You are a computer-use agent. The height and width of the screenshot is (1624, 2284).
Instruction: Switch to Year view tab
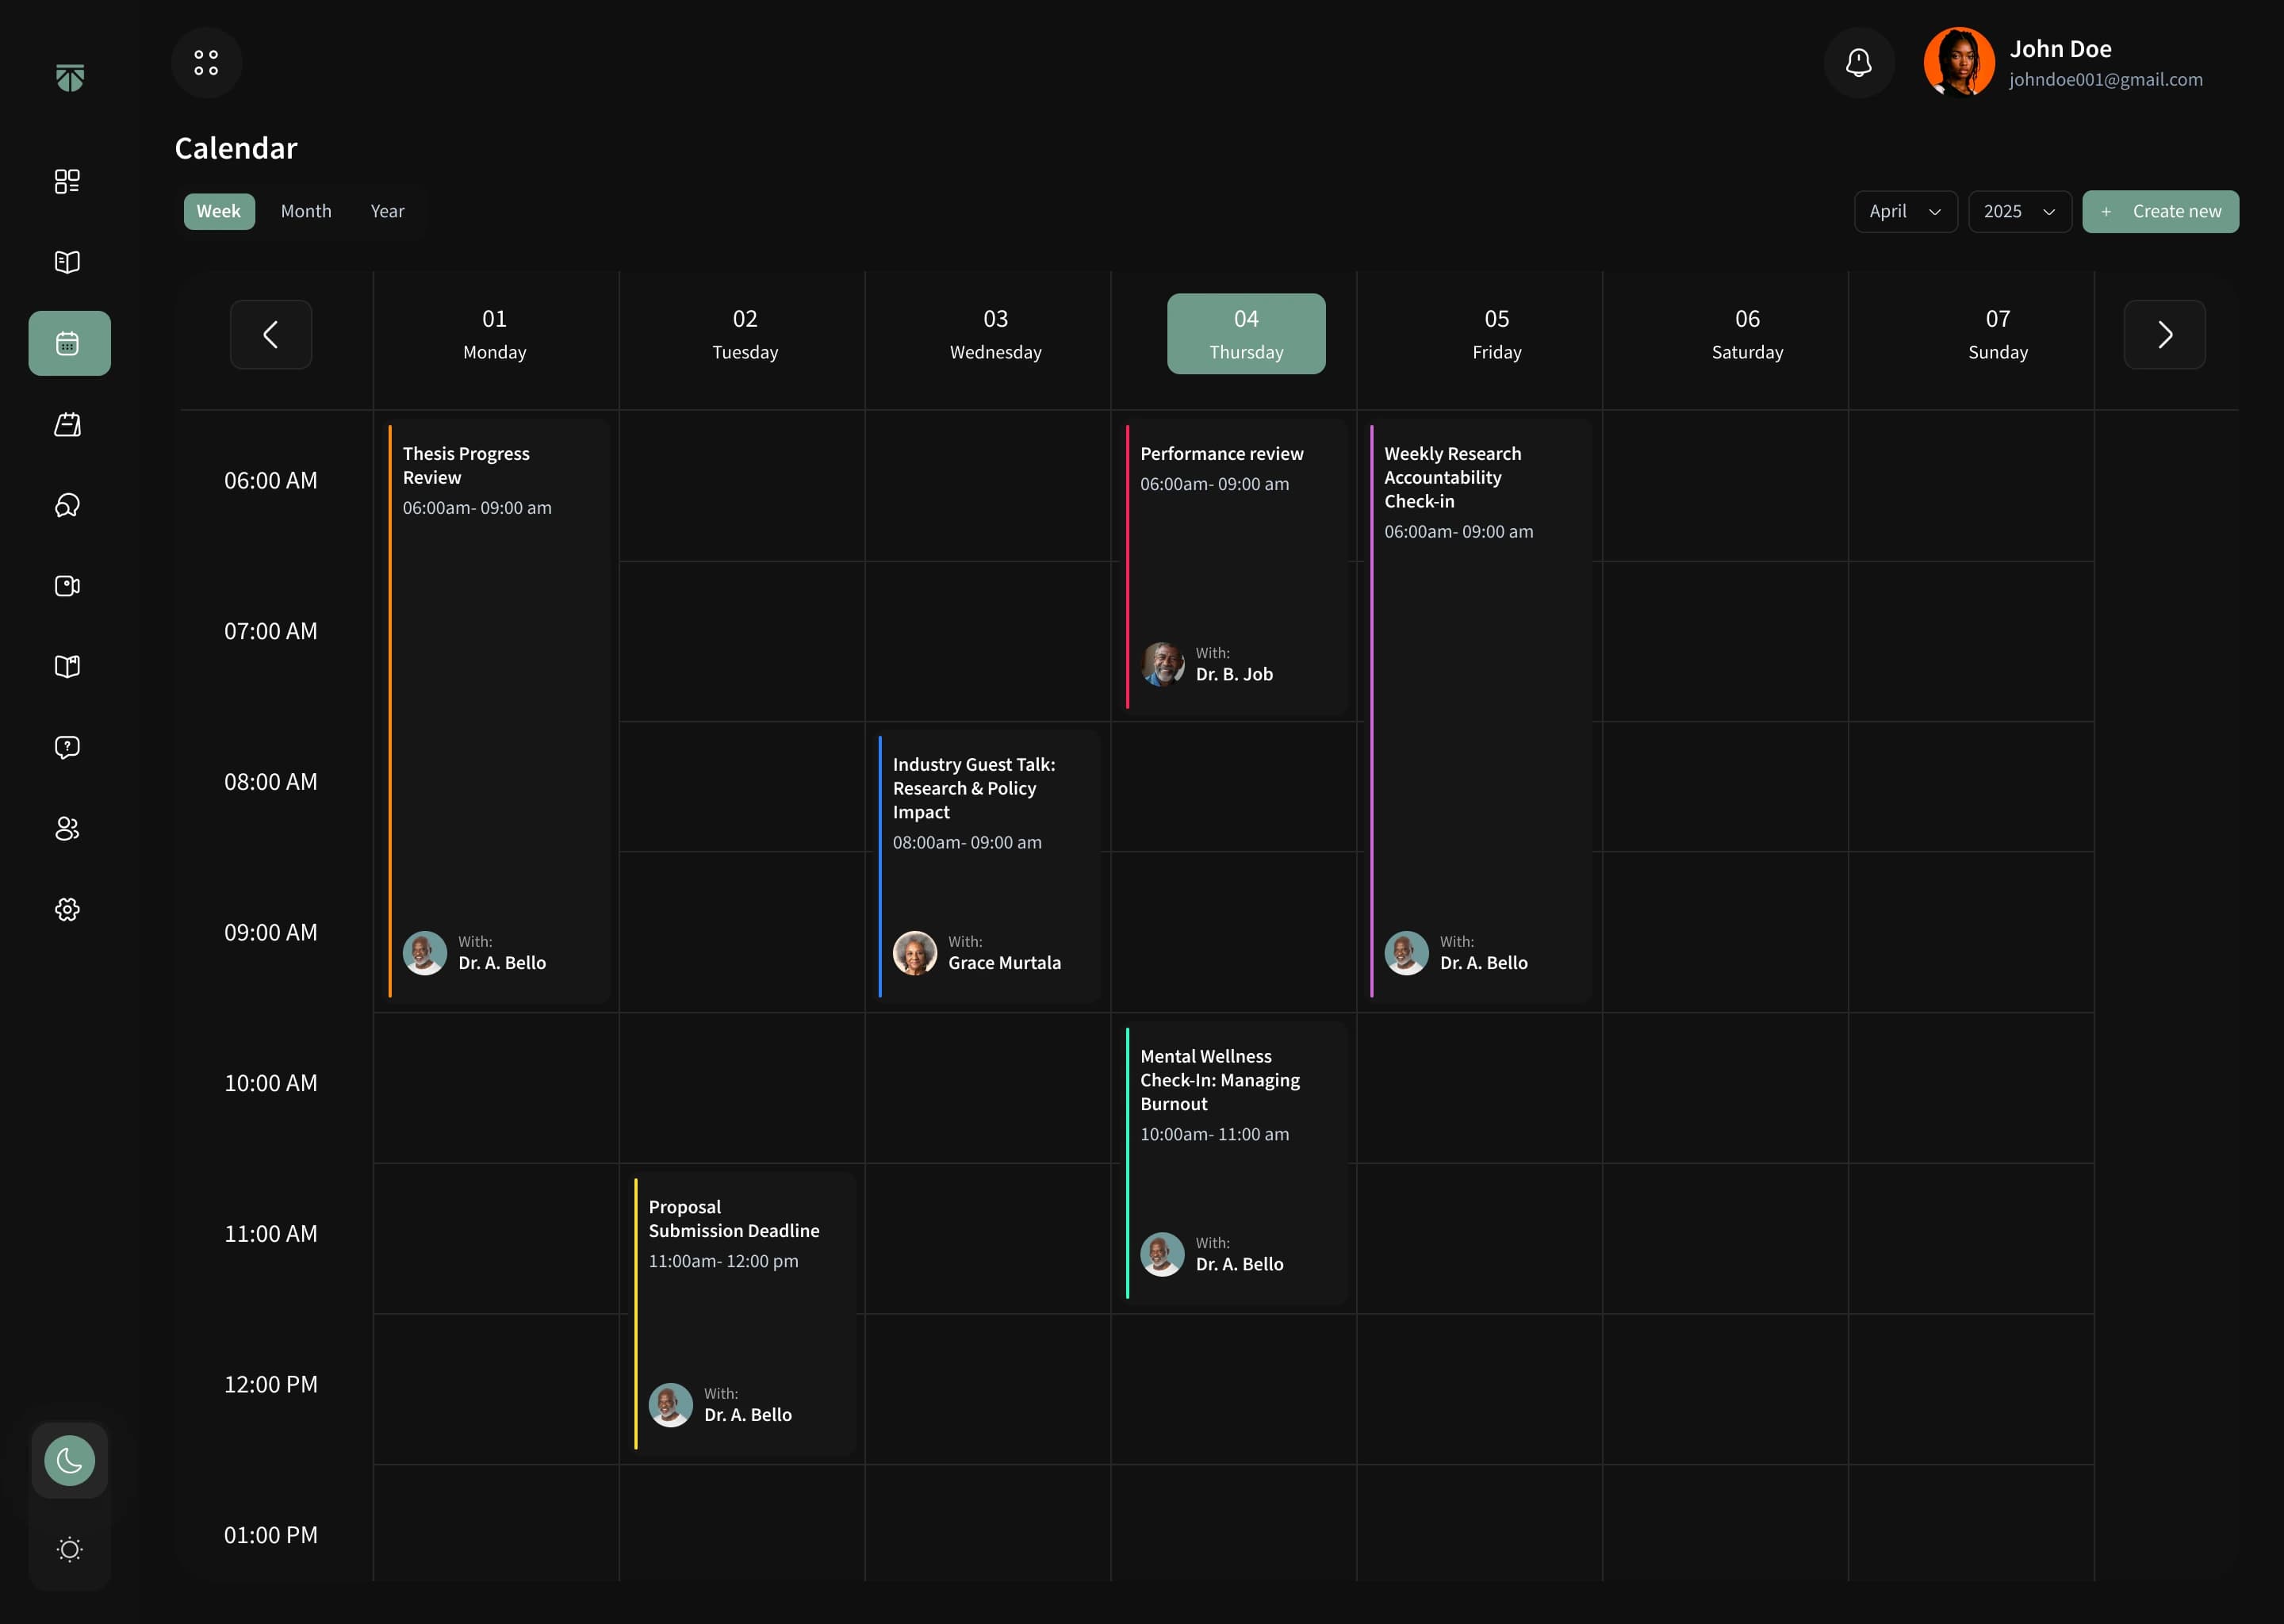click(387, 211)
